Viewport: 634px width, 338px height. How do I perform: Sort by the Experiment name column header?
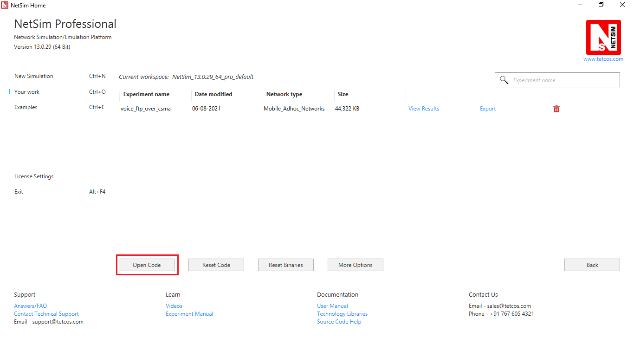(146, 94)
